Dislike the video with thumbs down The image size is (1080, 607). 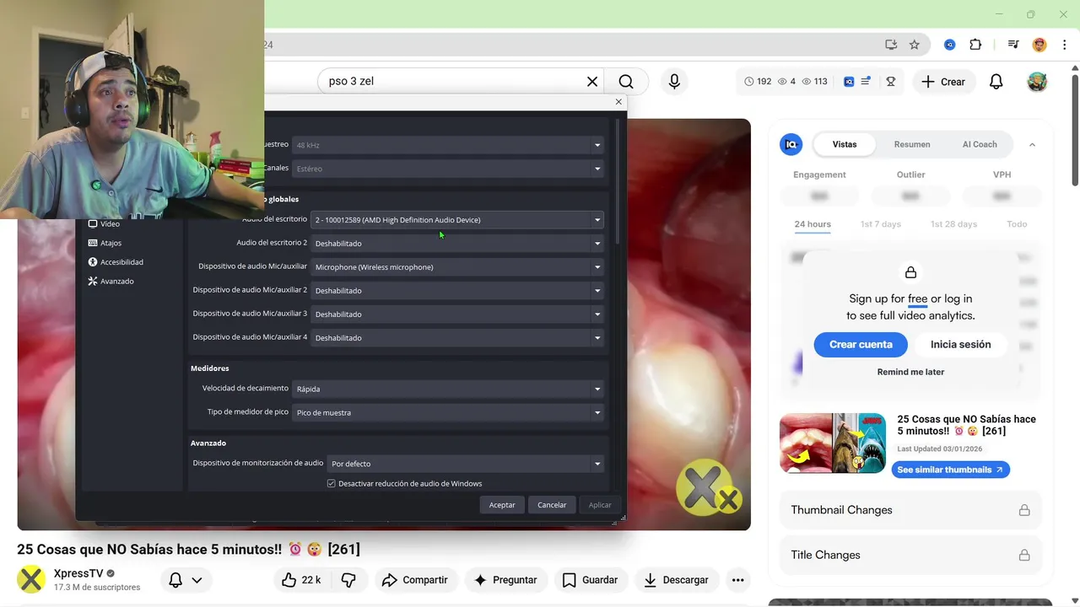point(348,580)
